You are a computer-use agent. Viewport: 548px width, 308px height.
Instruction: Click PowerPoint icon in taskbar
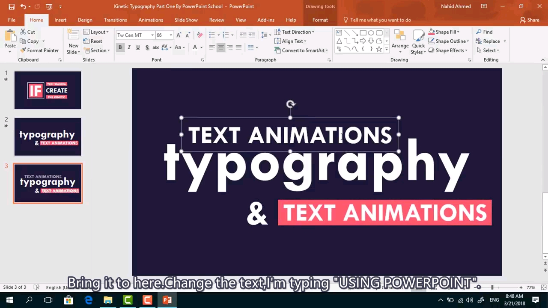[167, 300]
